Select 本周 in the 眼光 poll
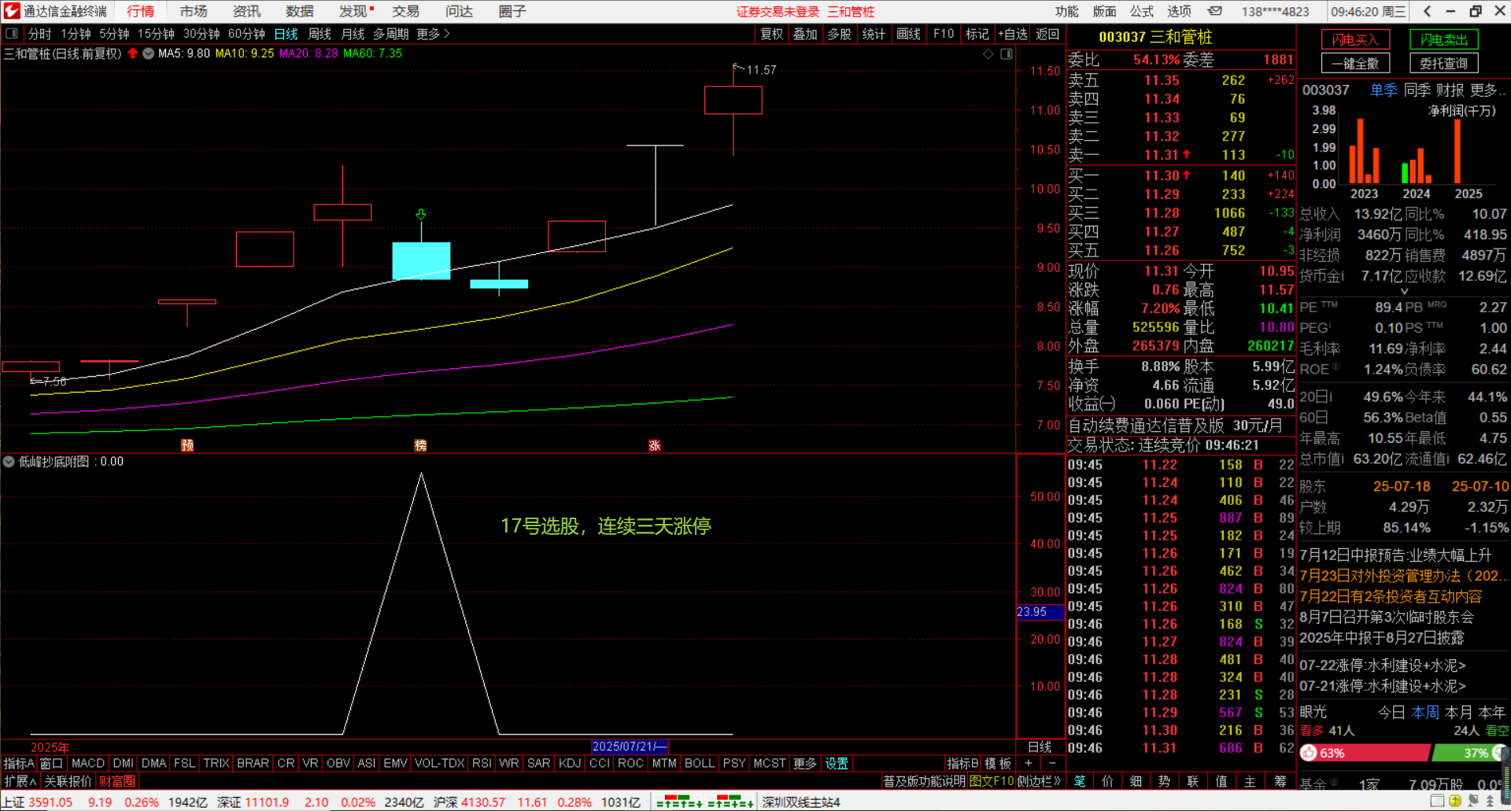Image resolution: width=1511 pixels, height=811 pixels. 1425,712
